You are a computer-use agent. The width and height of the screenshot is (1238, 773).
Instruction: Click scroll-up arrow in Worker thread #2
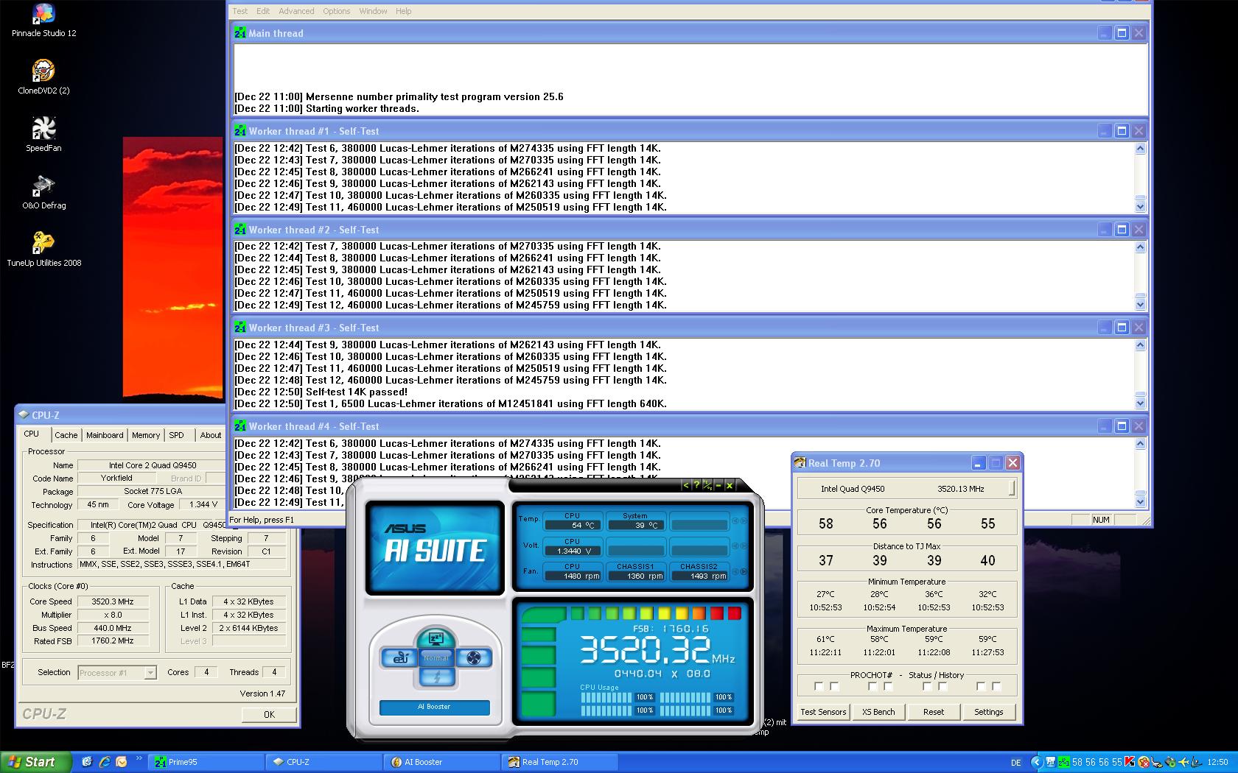(1141, 247)
